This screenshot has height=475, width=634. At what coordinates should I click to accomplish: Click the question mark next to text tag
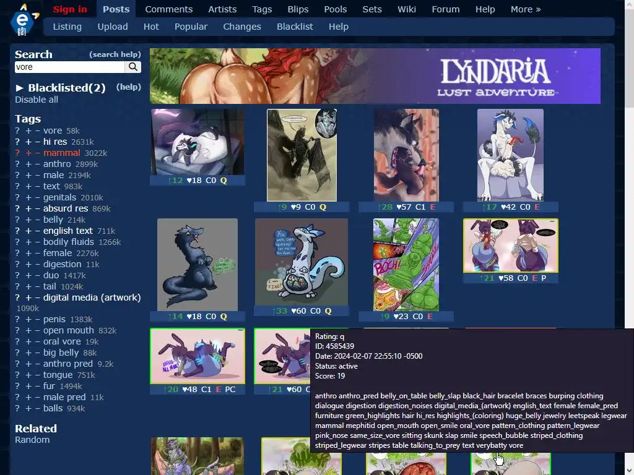tap(17, 186)
